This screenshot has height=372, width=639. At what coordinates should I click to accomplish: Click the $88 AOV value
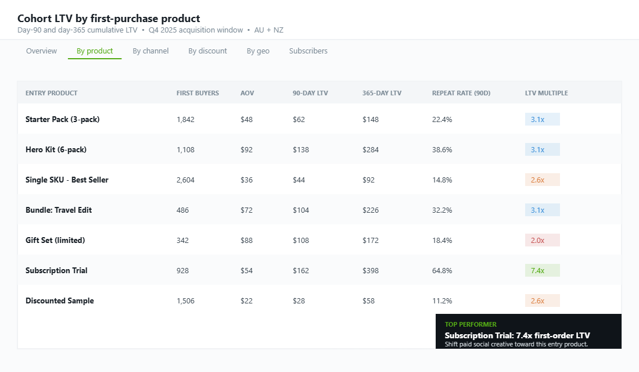point(246,240)
